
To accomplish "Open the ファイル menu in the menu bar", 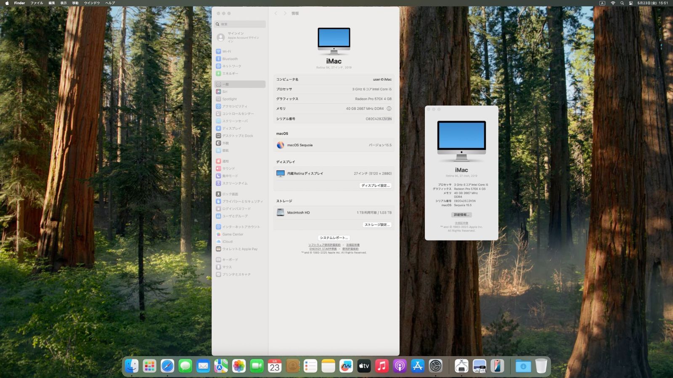I will (x=37, y=3).
